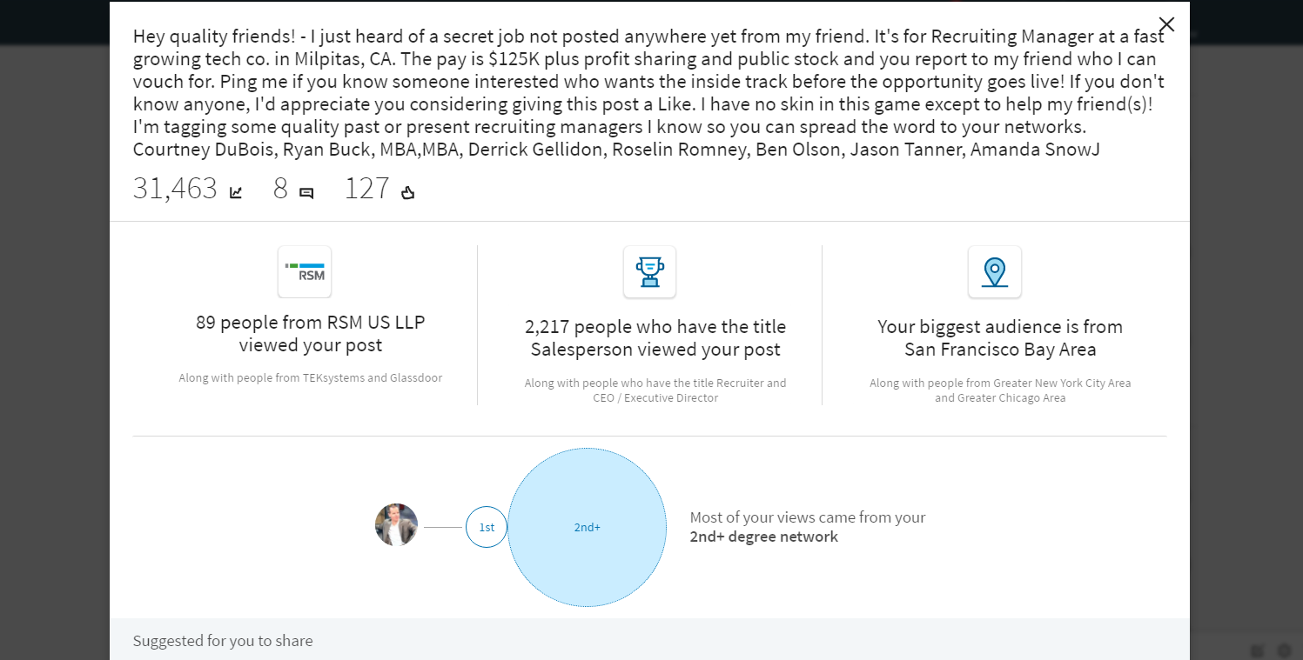This screenshot has height=660, width=1303.
Task: Click the TEKsystems and Glassdoor subtext
Action: click(x=311, y=378)
